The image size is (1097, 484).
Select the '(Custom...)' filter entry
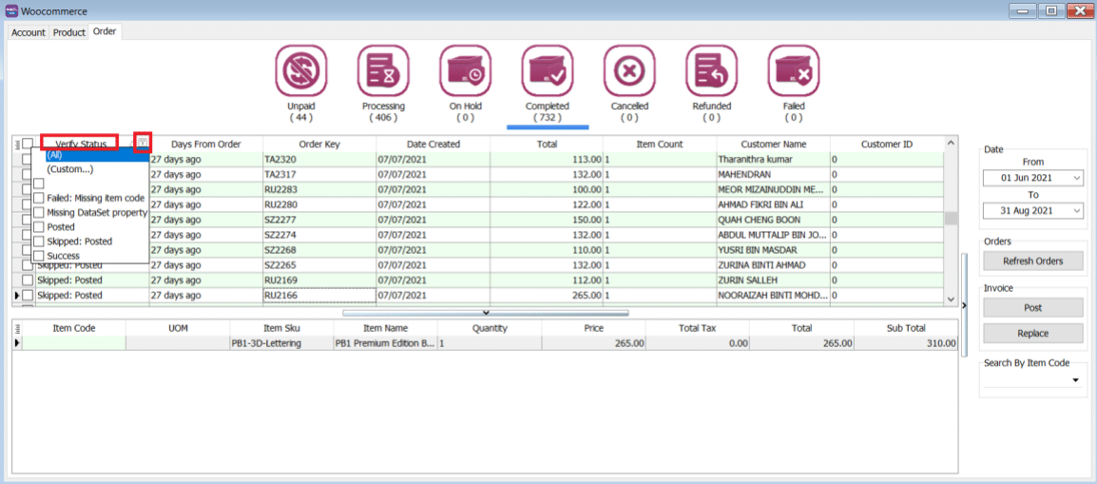70,169
